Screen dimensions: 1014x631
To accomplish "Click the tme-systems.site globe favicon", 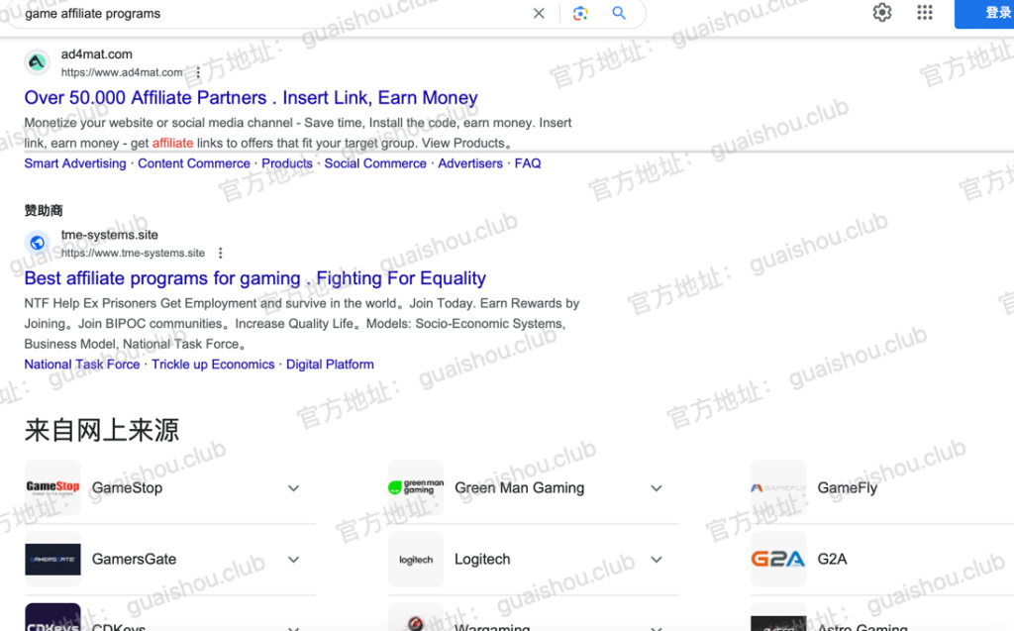I will coord(37,243).
